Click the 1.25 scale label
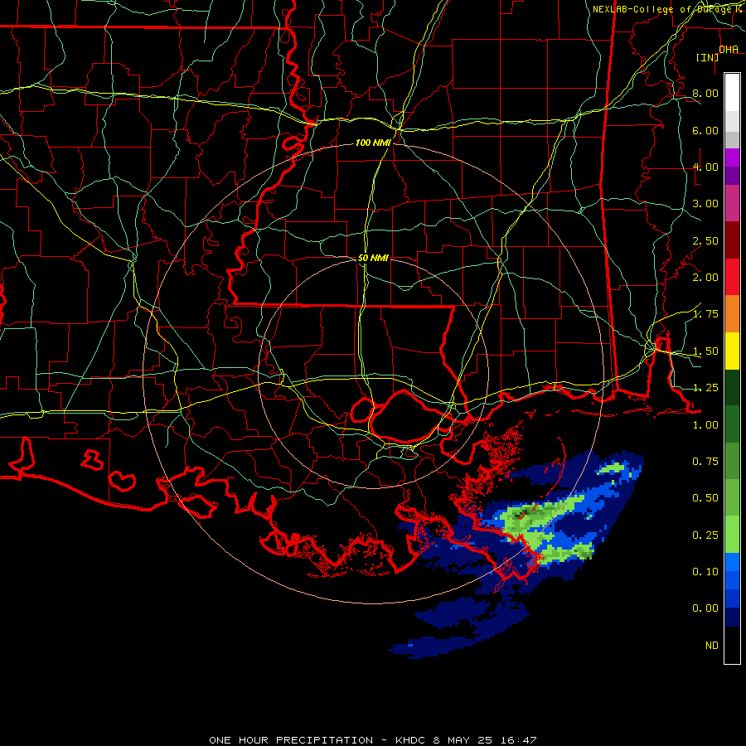This screenshot has width=746, height=746. (705, 388)
